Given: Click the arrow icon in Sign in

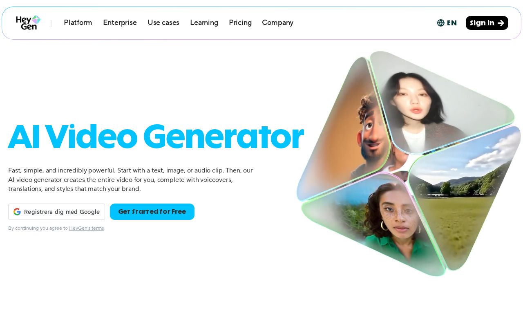Looking at the screenshot, I should pos(501,23).
